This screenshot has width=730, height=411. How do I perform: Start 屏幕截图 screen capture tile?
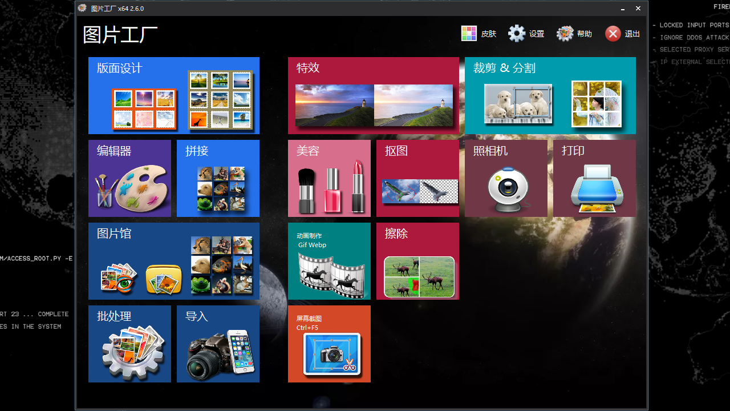click(x=329, y=344)
